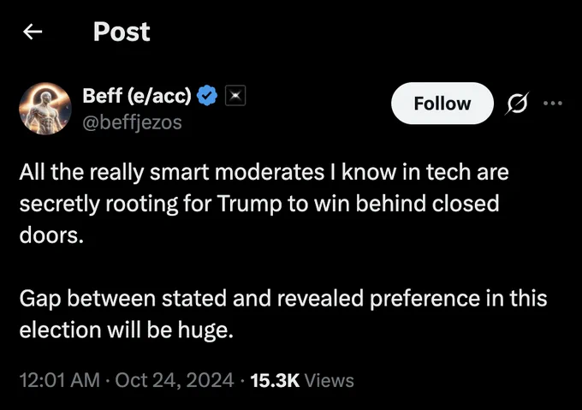Click the Oct 24, 2024 date
Screen dimensions: 582x410
click(x=175, y=380)
